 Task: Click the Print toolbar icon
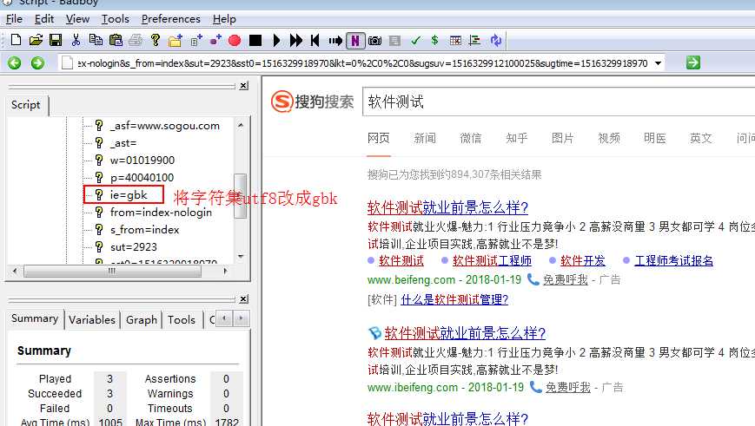pos(136,41)
